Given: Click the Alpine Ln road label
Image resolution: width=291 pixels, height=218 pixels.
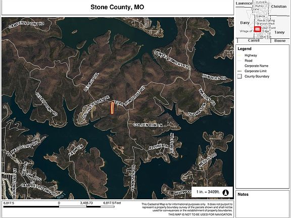Looking at the screenshot, I should point(158,147).
